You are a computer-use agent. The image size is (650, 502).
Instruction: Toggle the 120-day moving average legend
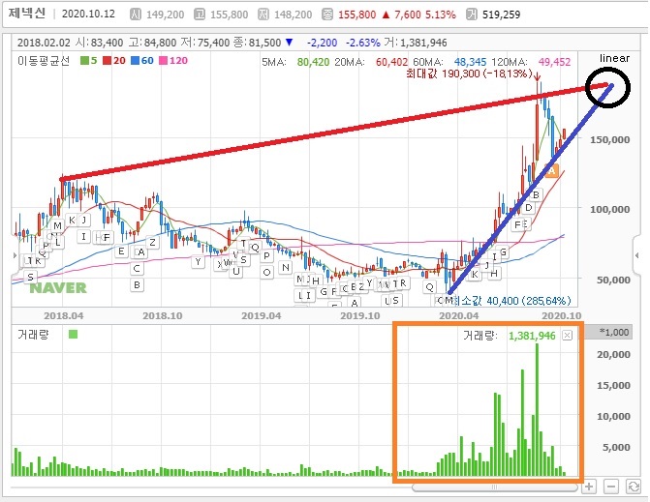pyautogui.click(x=173, y=61)
